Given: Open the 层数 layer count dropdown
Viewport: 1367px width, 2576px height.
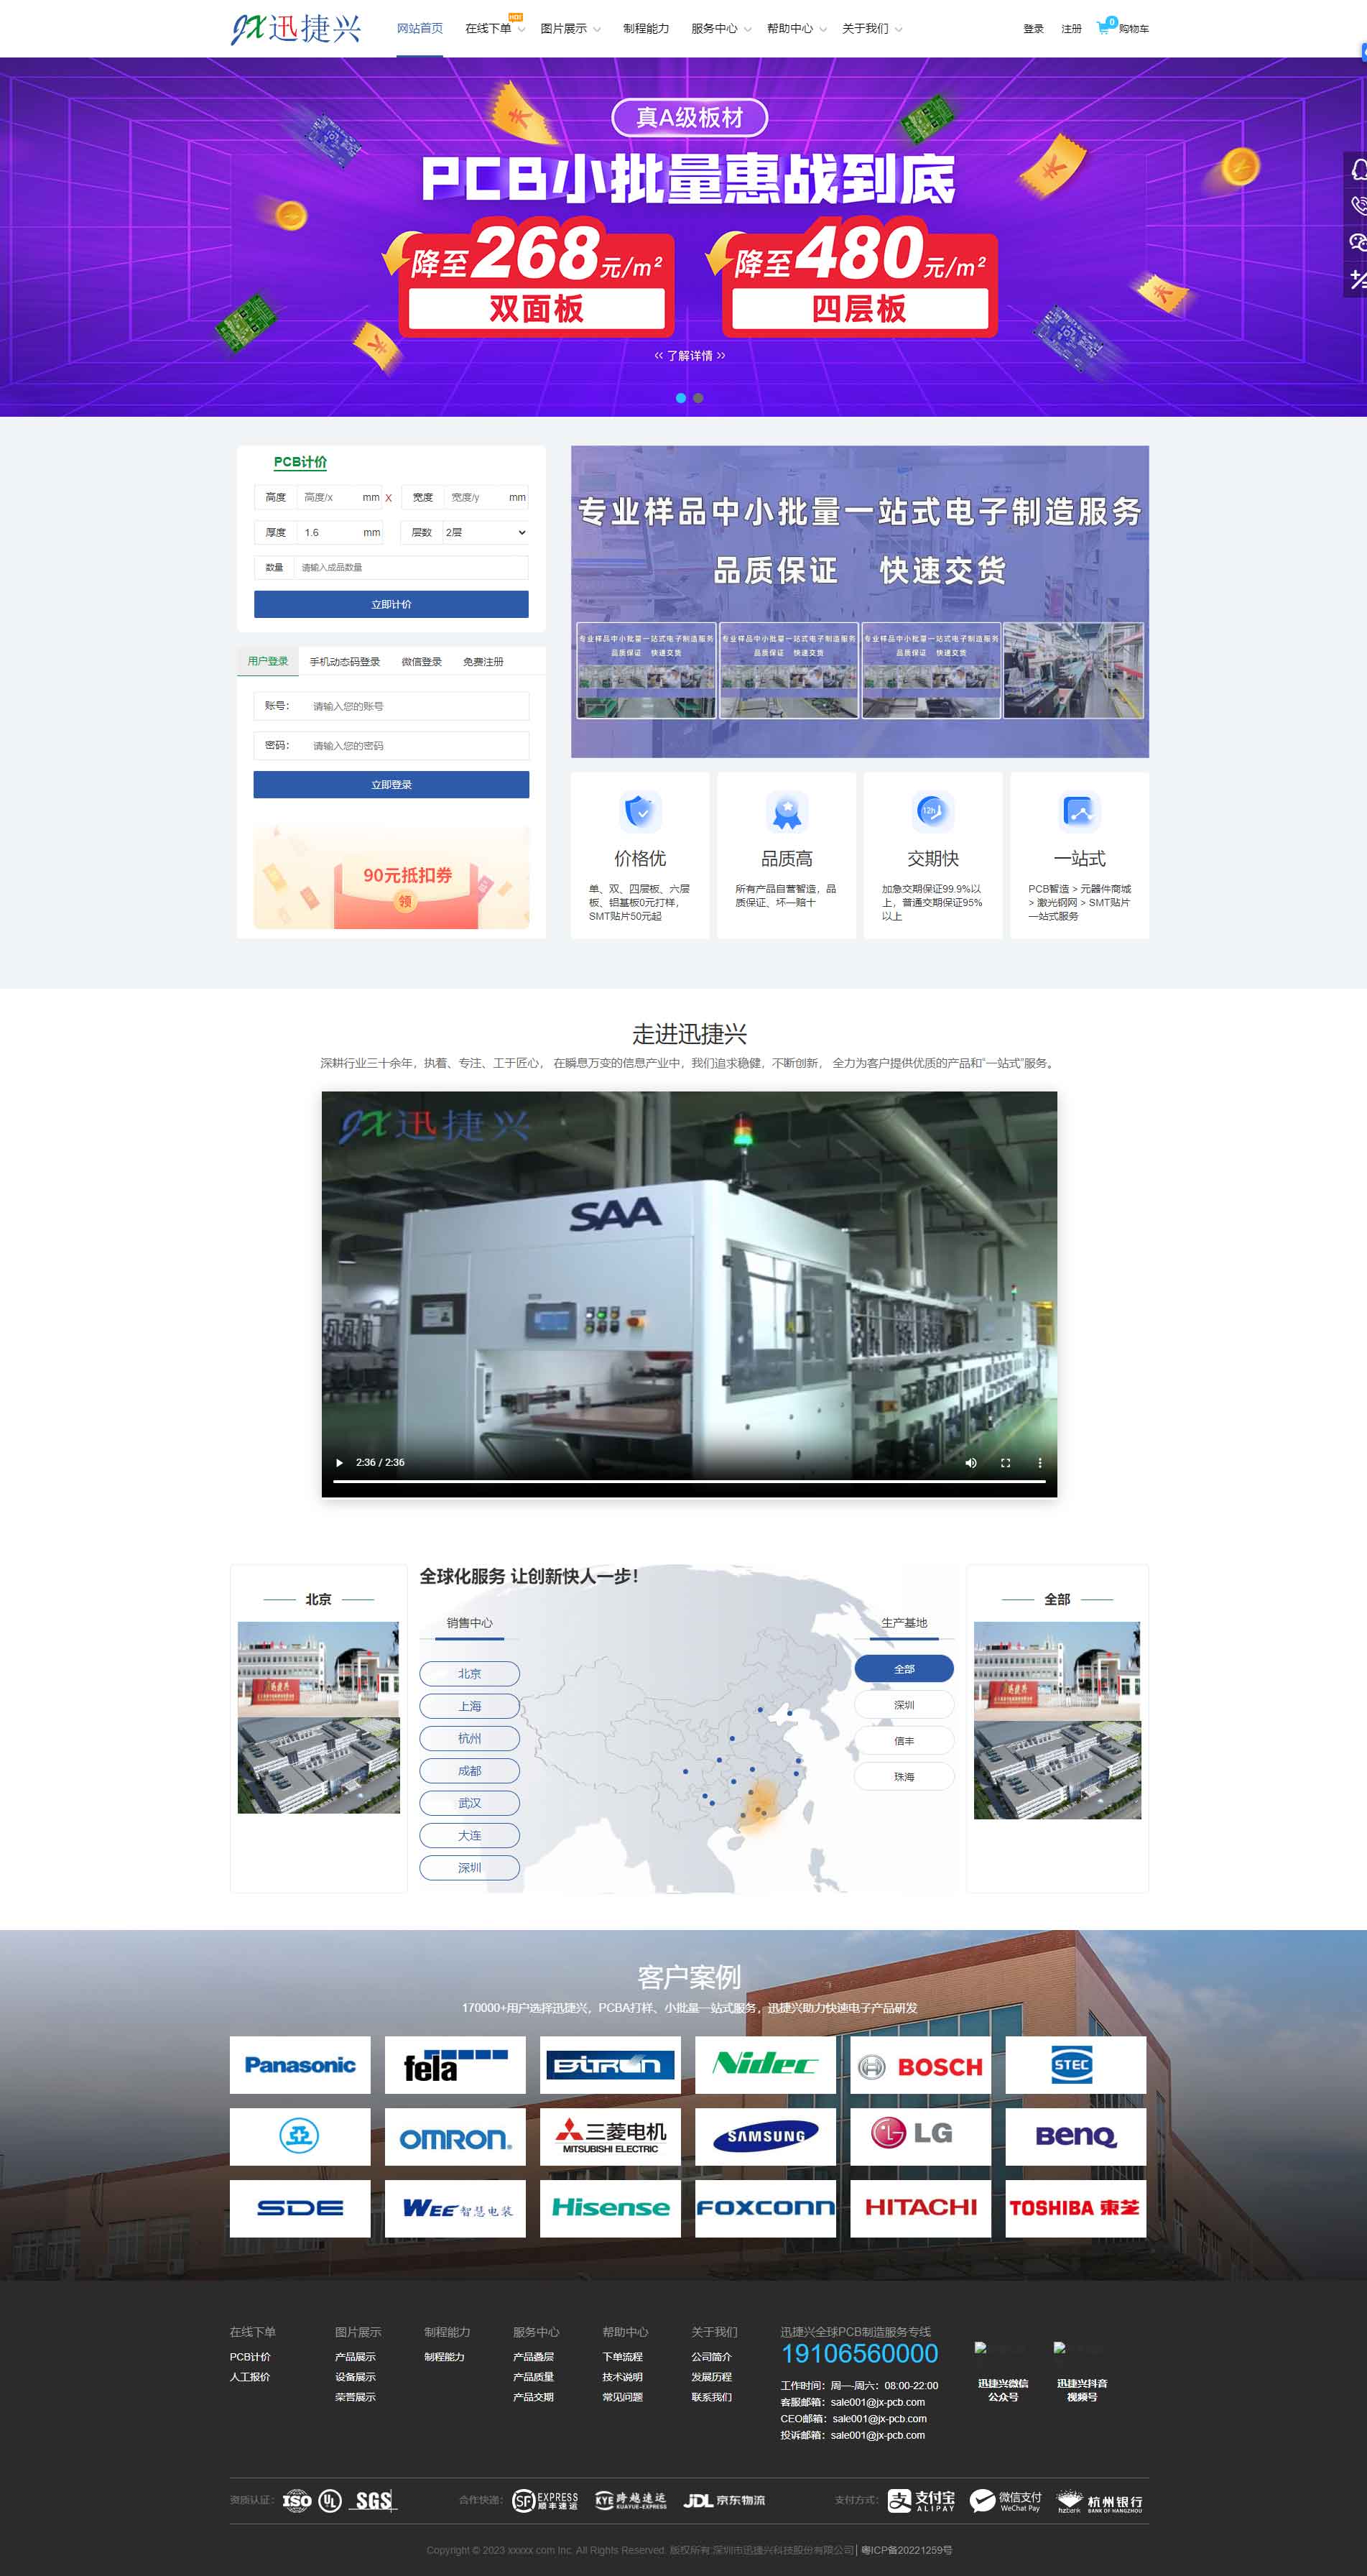Looking at the screenshot, I should tap(485, 532).
